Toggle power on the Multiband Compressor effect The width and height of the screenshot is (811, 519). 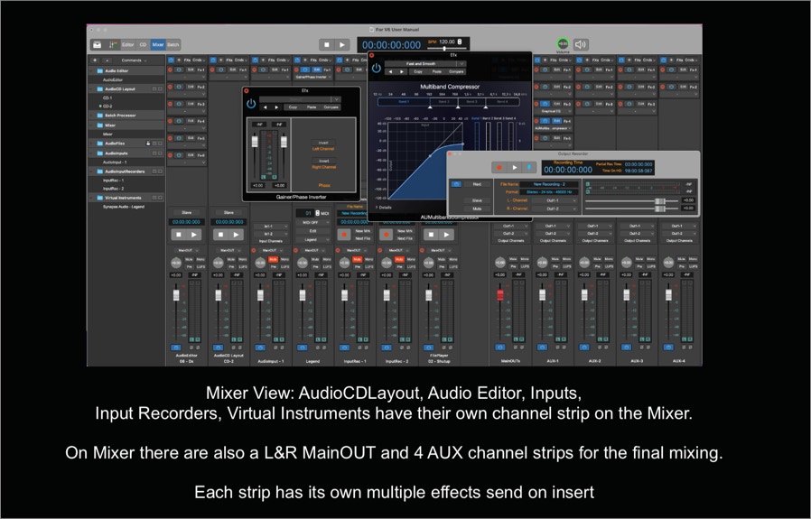coord(376,68)
